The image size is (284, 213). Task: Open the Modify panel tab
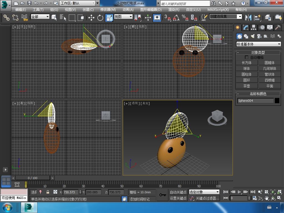coord(245,27)
